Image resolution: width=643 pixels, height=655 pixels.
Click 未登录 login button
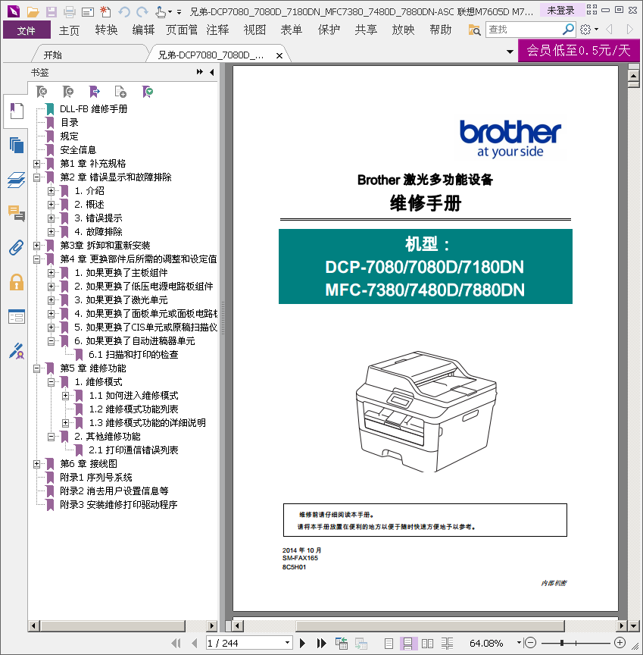coord(560,11)
